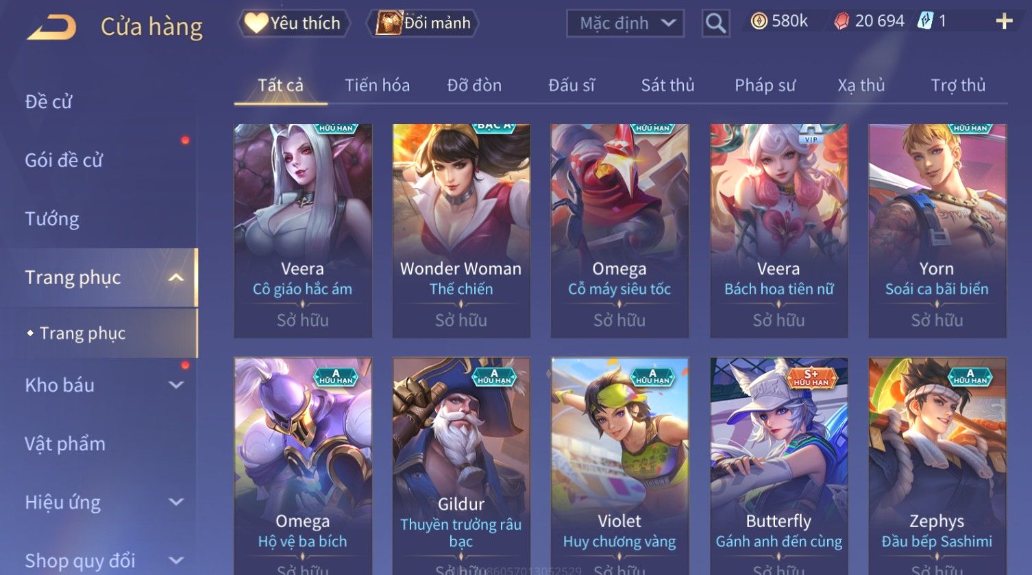Image resolution: width=1032 pixels, height=575 pixels.
Task: Switch to the Pháp sư tab
Action: (765, 86)
